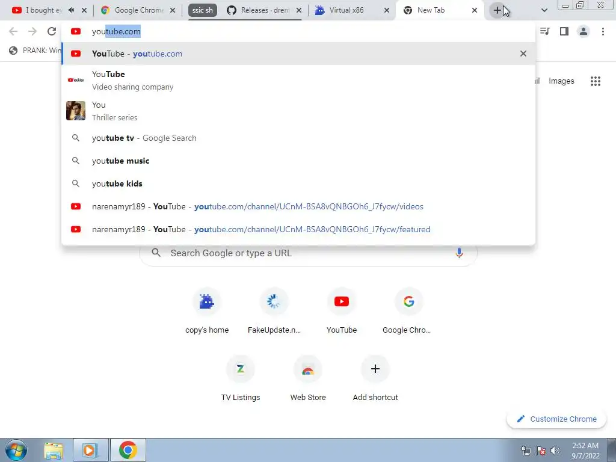Open the FakeUpdate.n... shortcut
The width and height of the screenshot is (616, 462).
click(274, 311)
